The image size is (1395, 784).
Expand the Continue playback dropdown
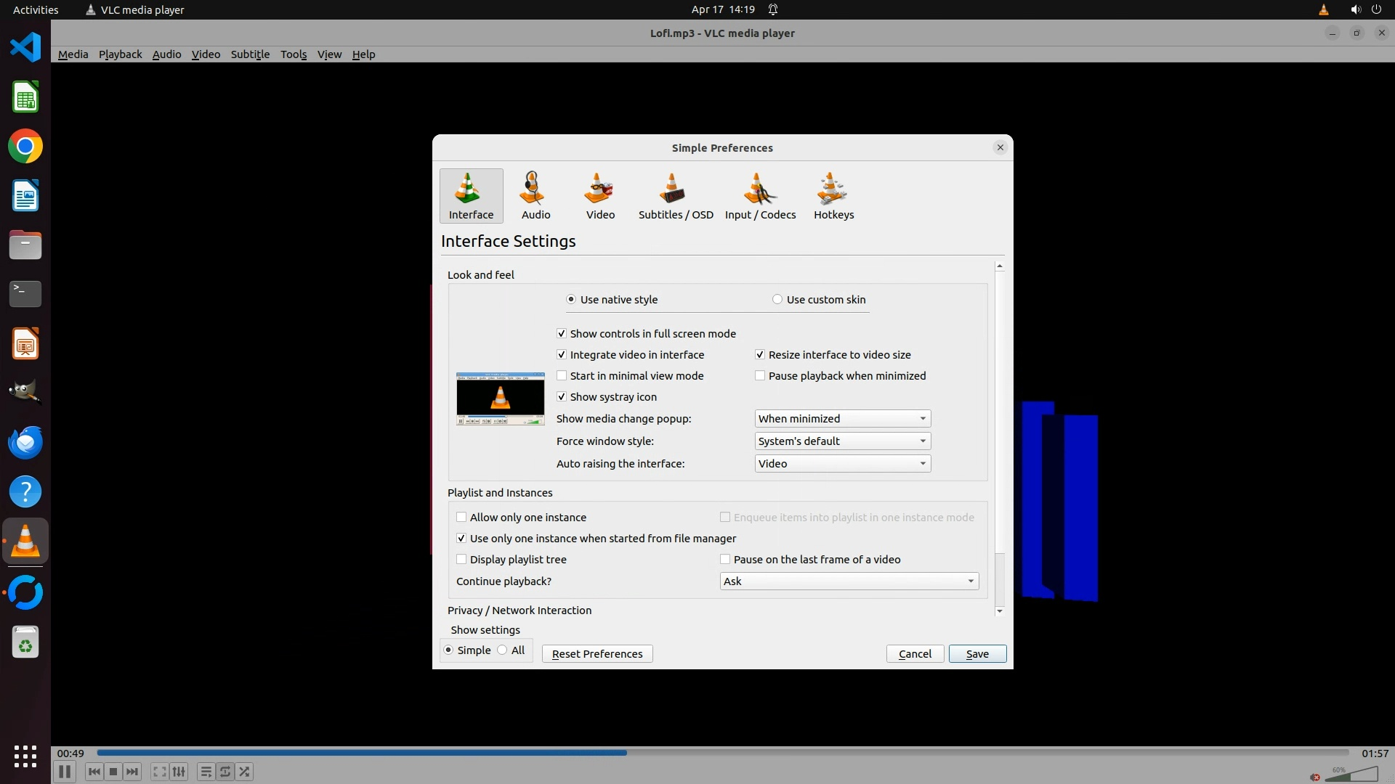coord(849,581)
